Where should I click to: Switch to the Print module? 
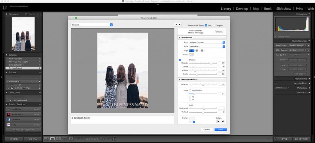click(x=299, y=9)
